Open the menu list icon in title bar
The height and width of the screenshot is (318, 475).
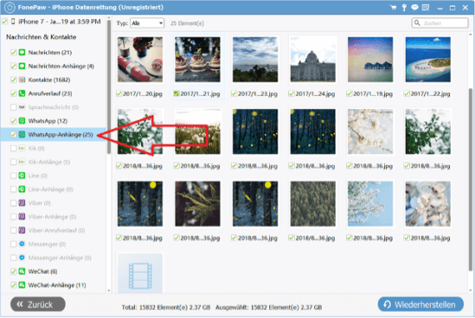tap(426, 7)
